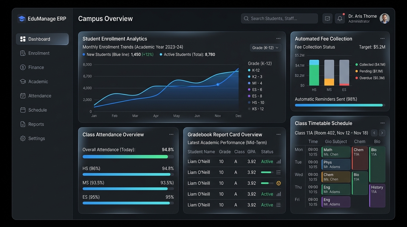Open Class Timetable Schedule three-dot options

pyautogui.click(x=382, y=123)
